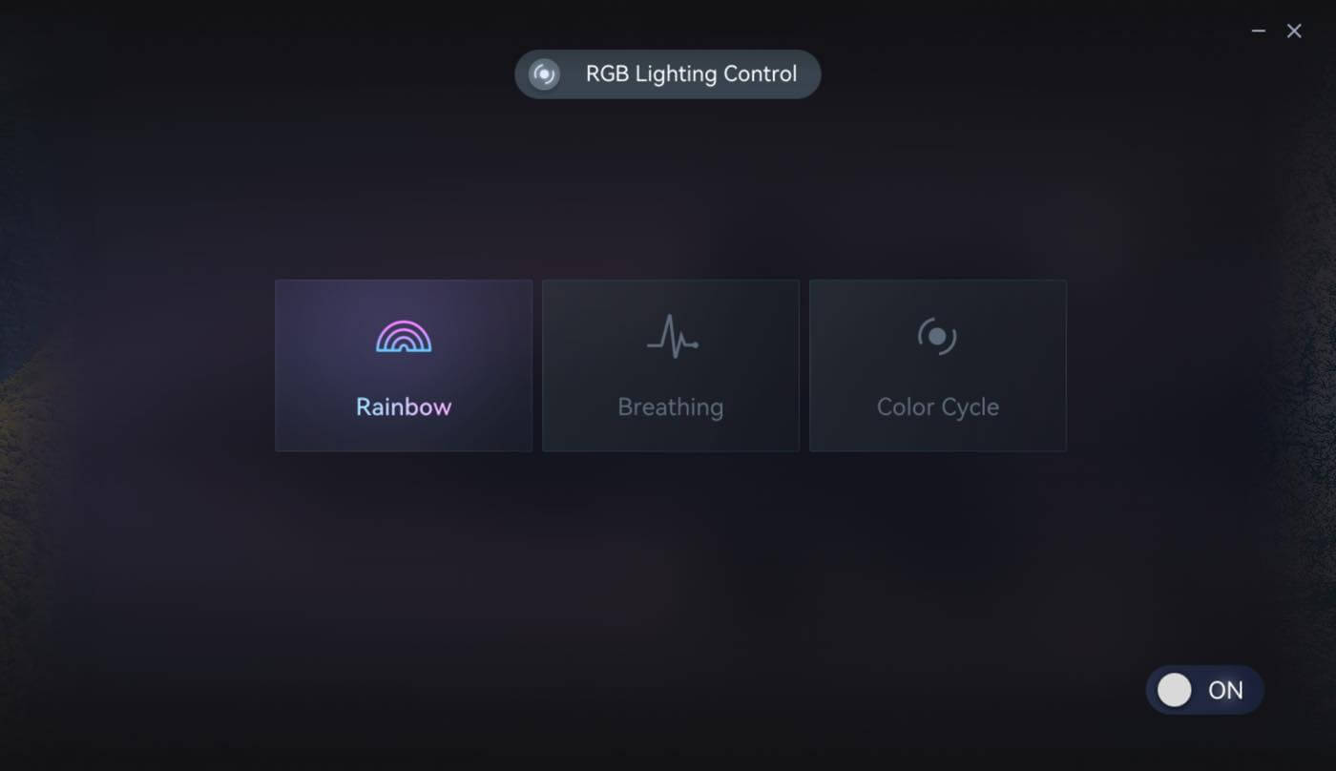Screen dimensions: 1336x771
Task: Select the Color Cycle text label
Action: pyautogui.click(x=938, y=407)
